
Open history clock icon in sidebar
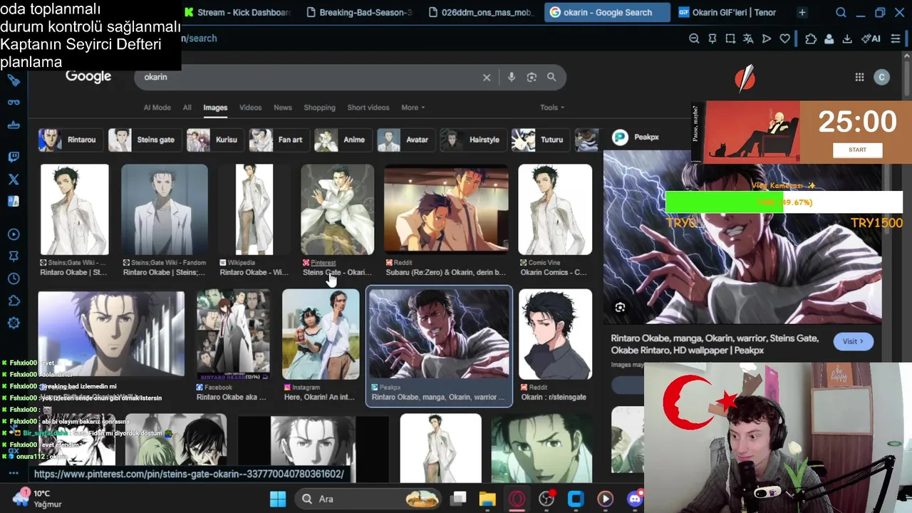click(14, 279)
